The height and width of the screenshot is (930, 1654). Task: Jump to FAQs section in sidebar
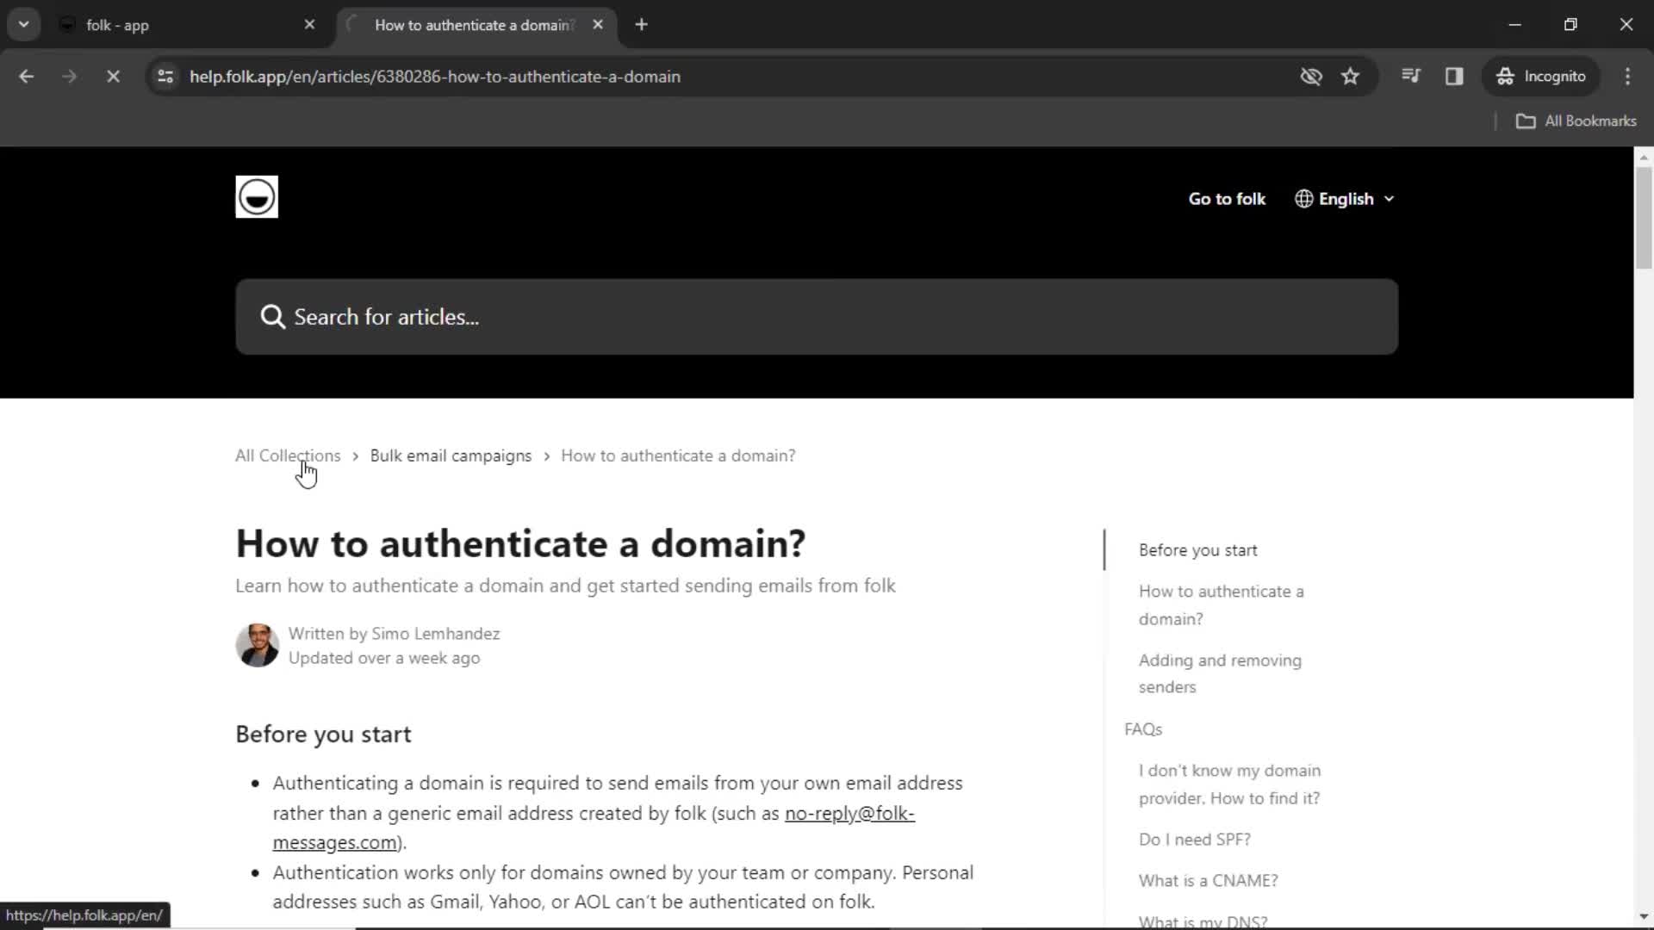1143,729
